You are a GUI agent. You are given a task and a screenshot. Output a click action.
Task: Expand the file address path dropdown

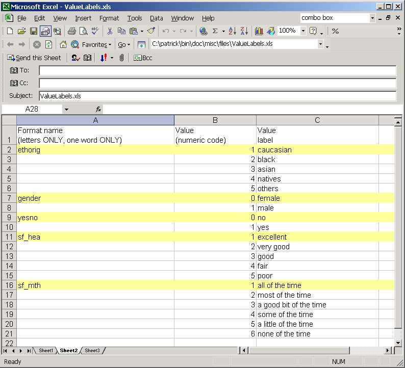(321, 44)
